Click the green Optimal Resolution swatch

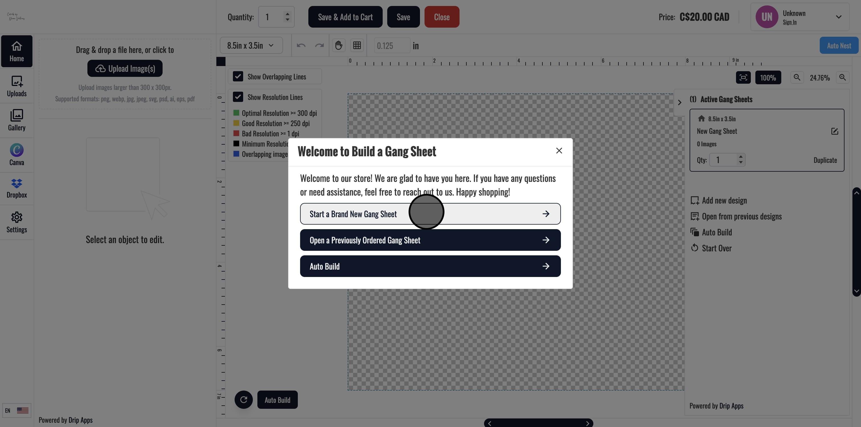236,113
